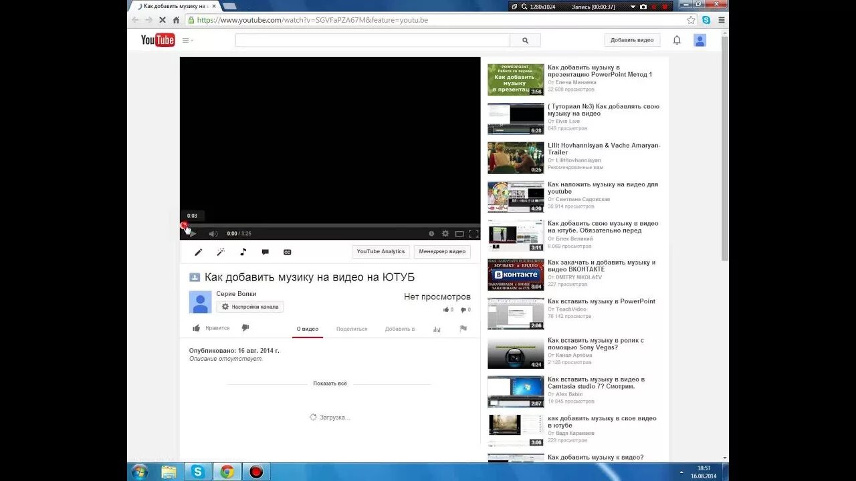Click the Skype extension icon in Chrome
This screenshot has width=856, height=481.
tap(706, 20)
